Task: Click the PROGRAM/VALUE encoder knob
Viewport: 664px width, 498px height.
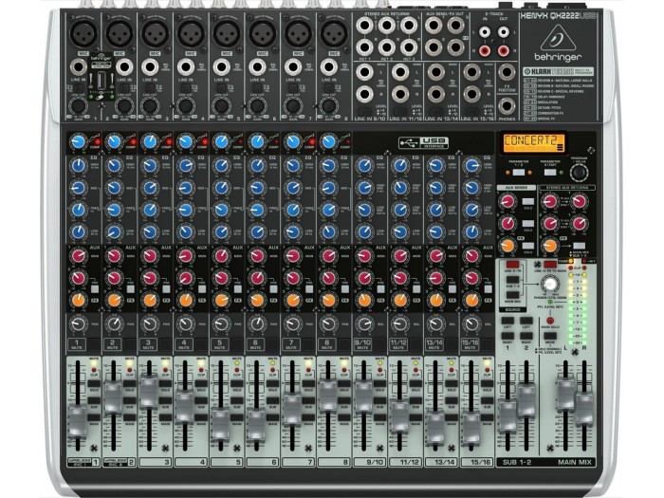Action: [x=579, y=173]
